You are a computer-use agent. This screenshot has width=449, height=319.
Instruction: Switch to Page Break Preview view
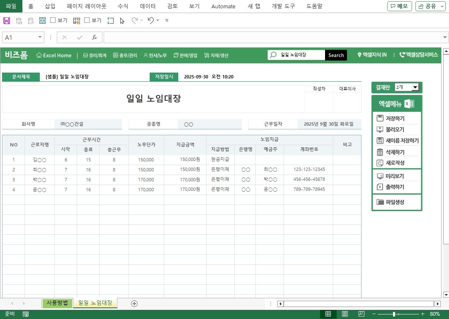coord(361,314)
